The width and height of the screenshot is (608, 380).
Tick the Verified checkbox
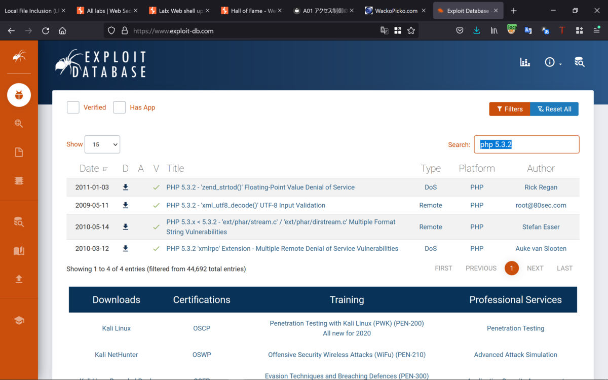click(x=73, y=107)
